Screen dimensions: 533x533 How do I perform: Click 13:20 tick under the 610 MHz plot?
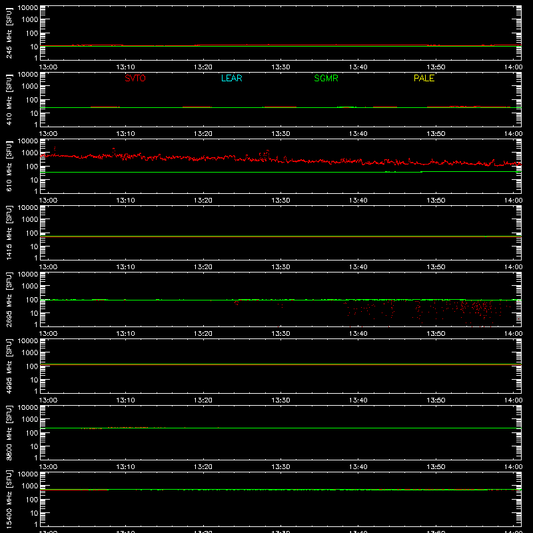point(203,201)
